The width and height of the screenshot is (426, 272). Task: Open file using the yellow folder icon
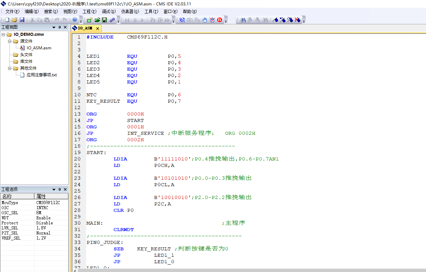coord(15,20)
